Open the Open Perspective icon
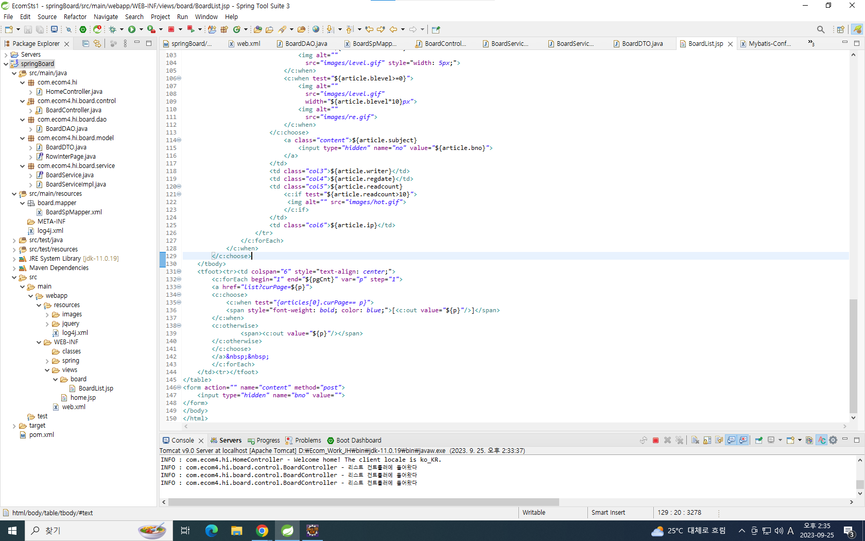 840,29
